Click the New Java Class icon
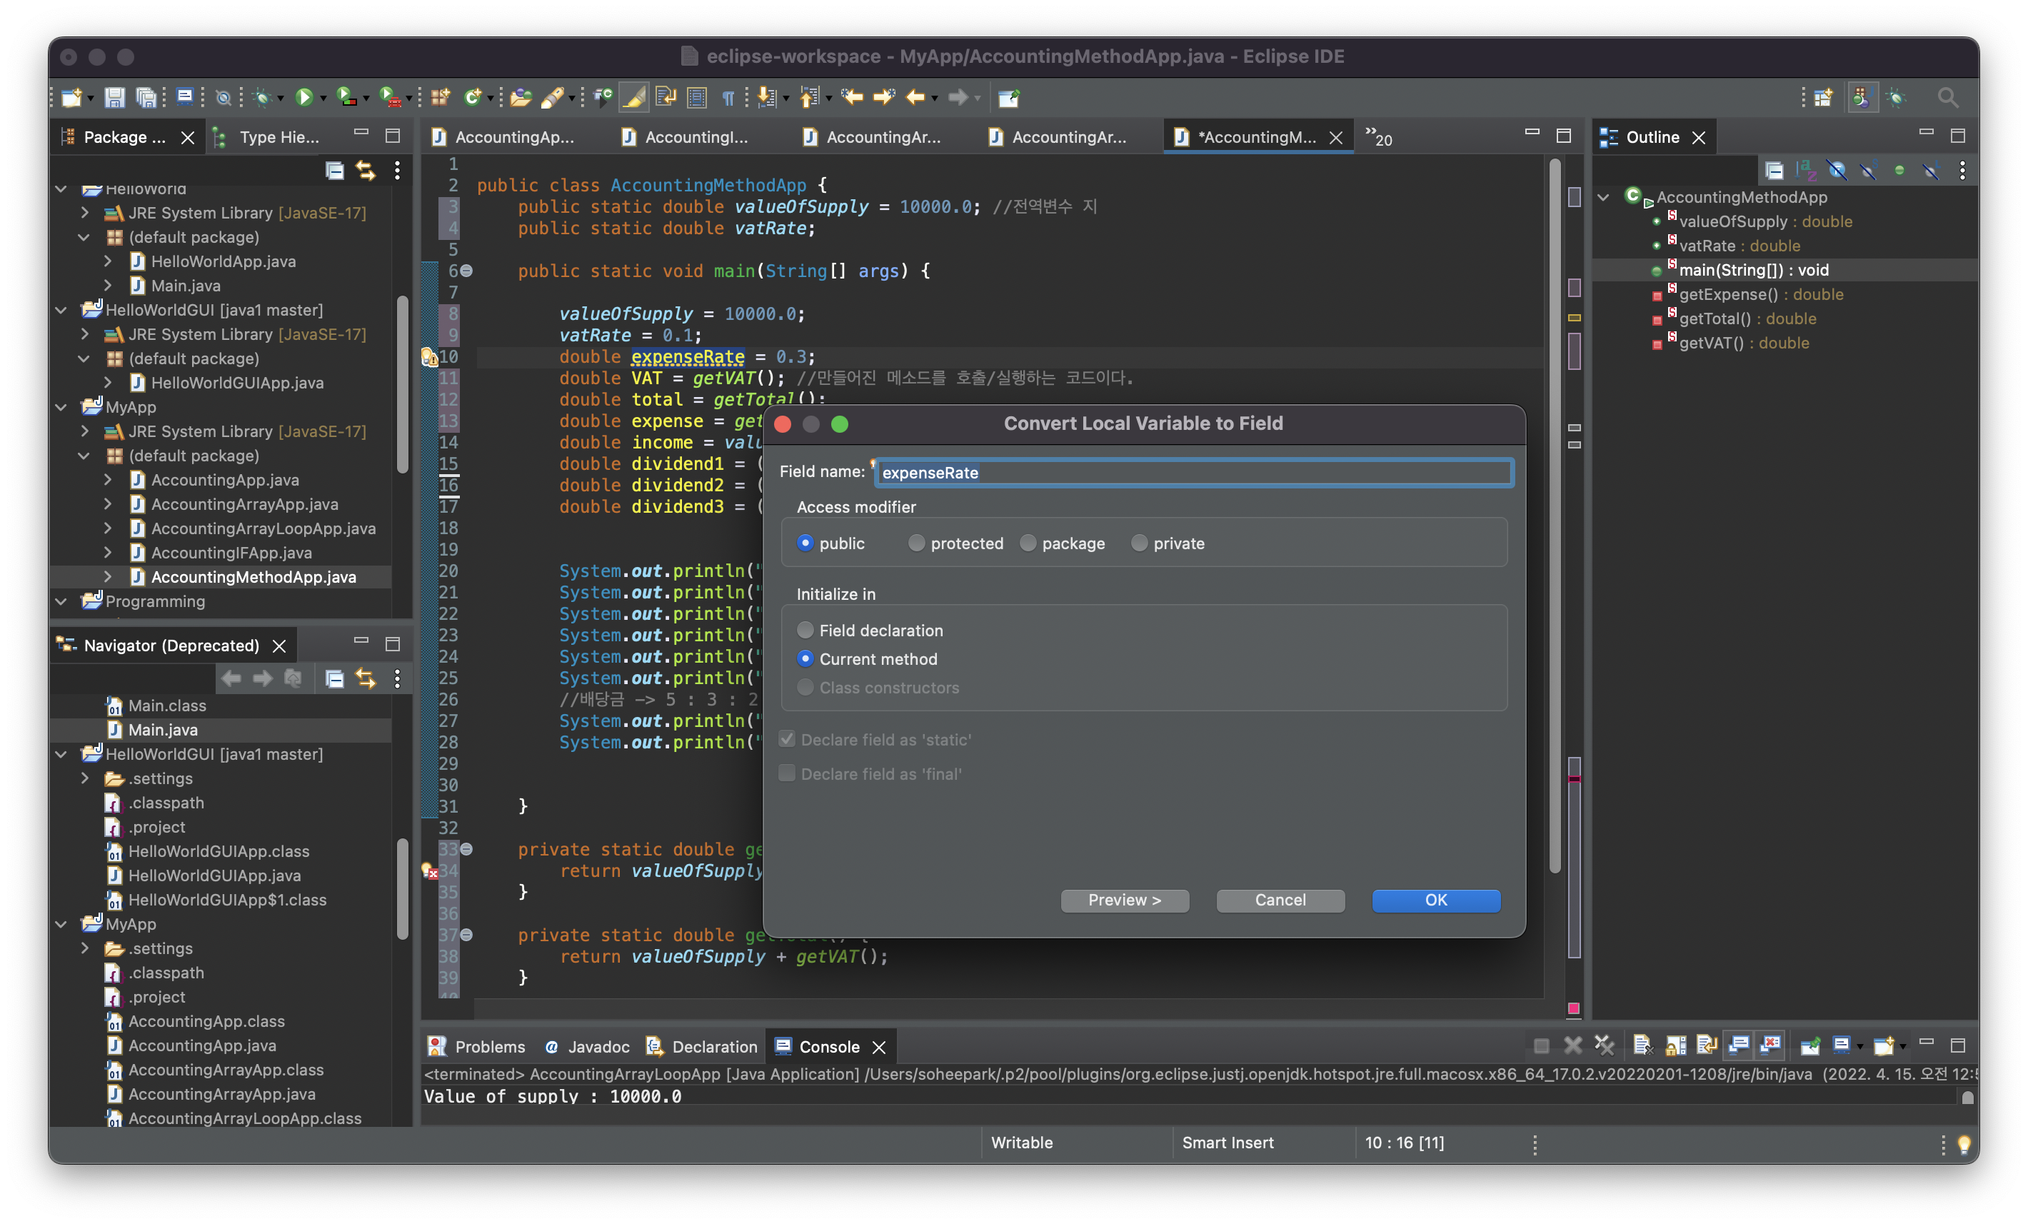 471,98
